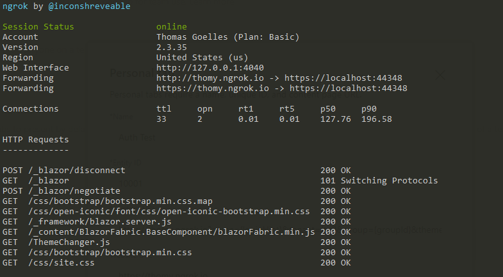The height and width of the screenshot is (277, 503).
Task: Click the GET /_blazor Switching Protocols line
Action: click(x=220, y=180)
